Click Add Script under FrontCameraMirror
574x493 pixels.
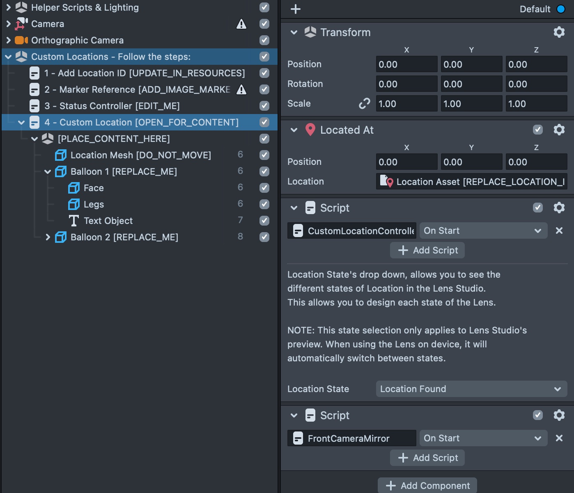pyautogui.click(x=427, y=458)
